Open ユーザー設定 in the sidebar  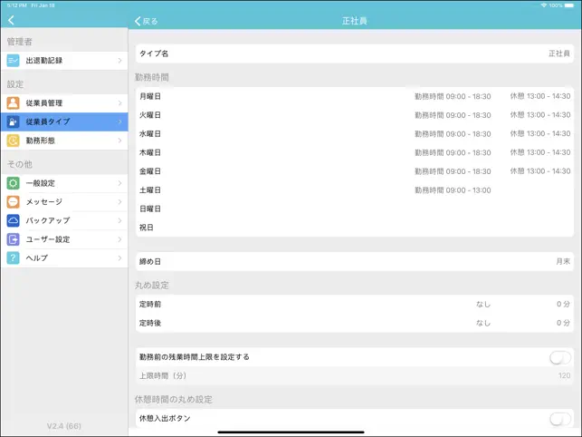[64, 239]
